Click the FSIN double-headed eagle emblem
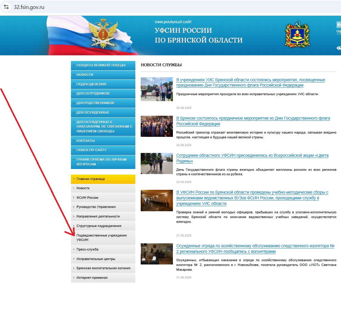Screen dimensions: 341x321 [103, 33]
